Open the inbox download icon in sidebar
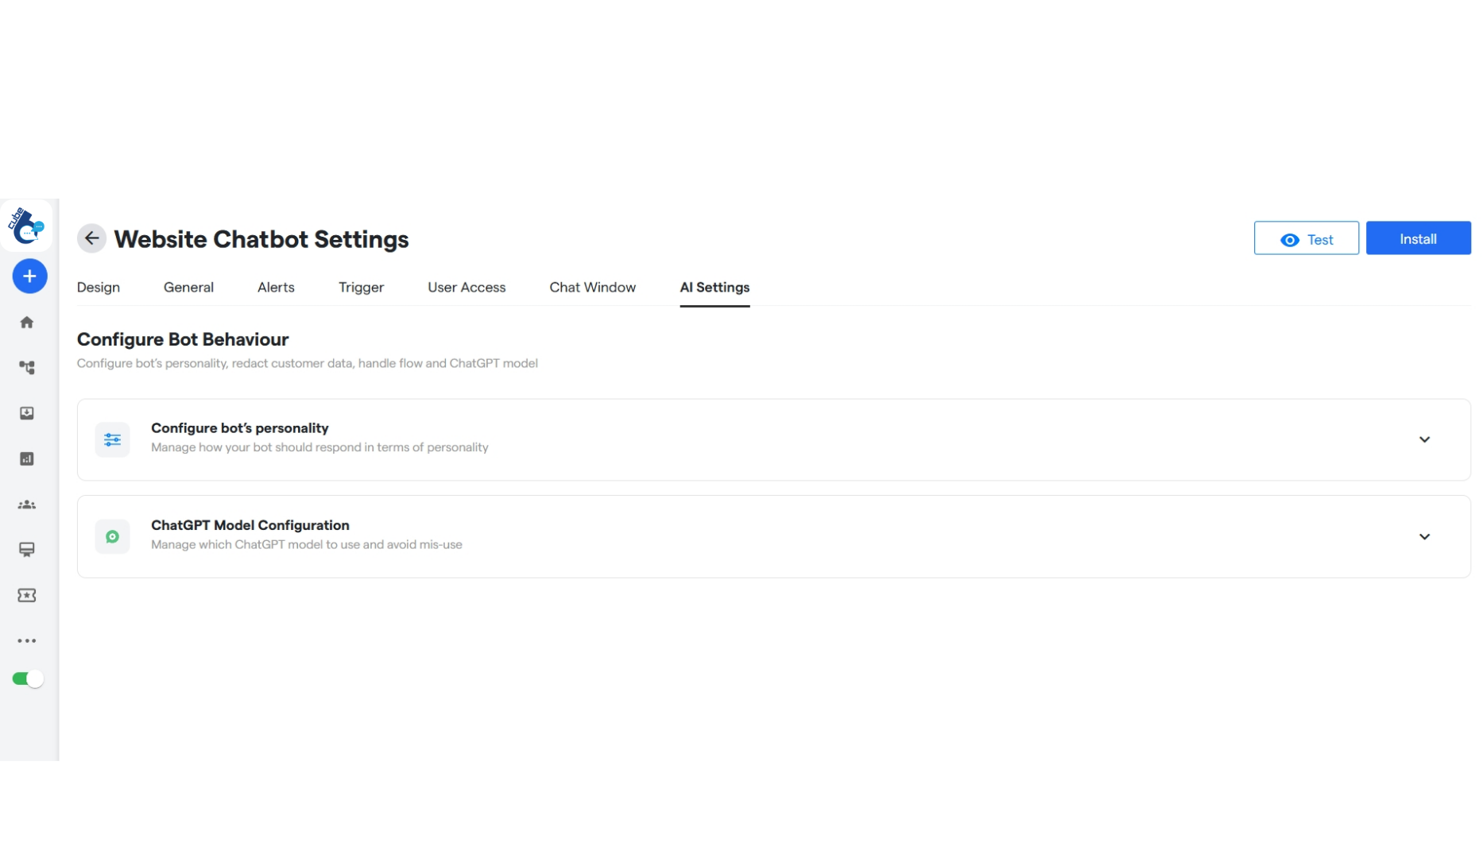 point(27,413)
